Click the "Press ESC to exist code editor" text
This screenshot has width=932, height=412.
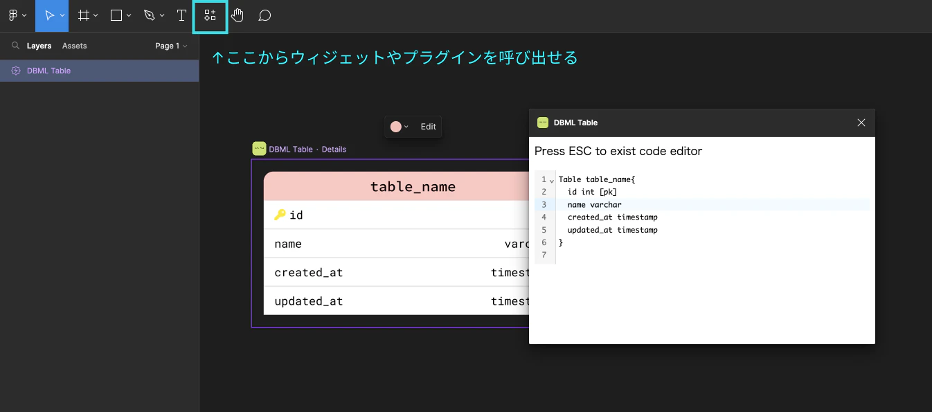618,151
